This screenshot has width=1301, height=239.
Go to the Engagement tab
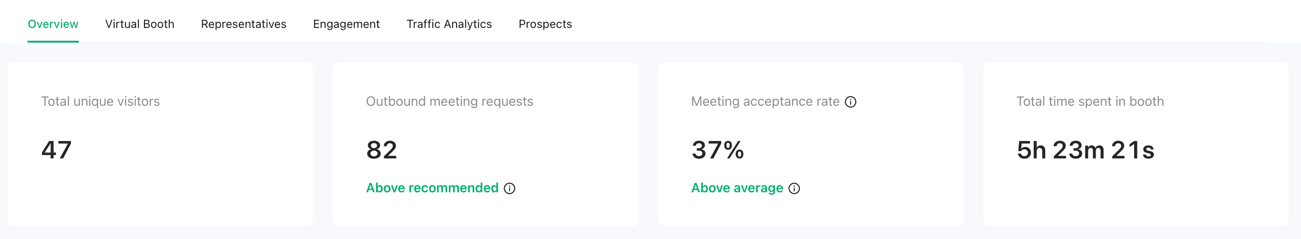347,24
